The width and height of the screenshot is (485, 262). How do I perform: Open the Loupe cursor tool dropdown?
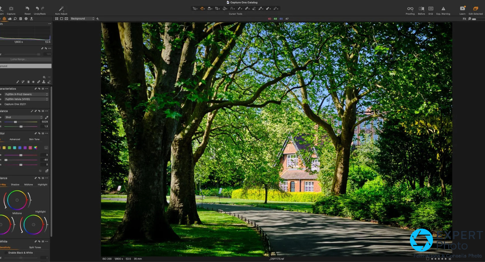(x=210, y=8)
